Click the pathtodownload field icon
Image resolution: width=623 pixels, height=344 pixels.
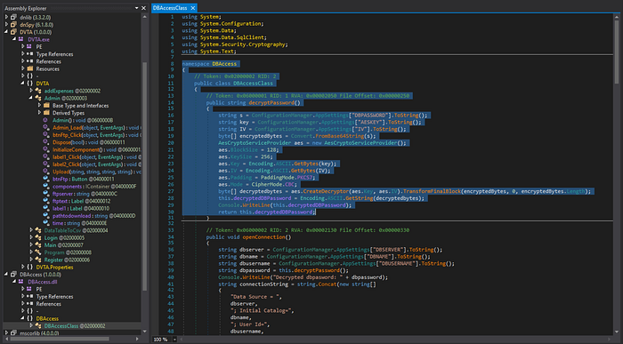click(x=45, y=216)
